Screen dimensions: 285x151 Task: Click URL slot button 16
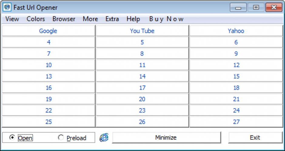pos(48,88)
